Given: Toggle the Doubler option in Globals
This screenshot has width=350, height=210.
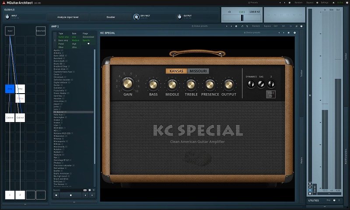Looking at the screenshot, I should pos(111,17).
